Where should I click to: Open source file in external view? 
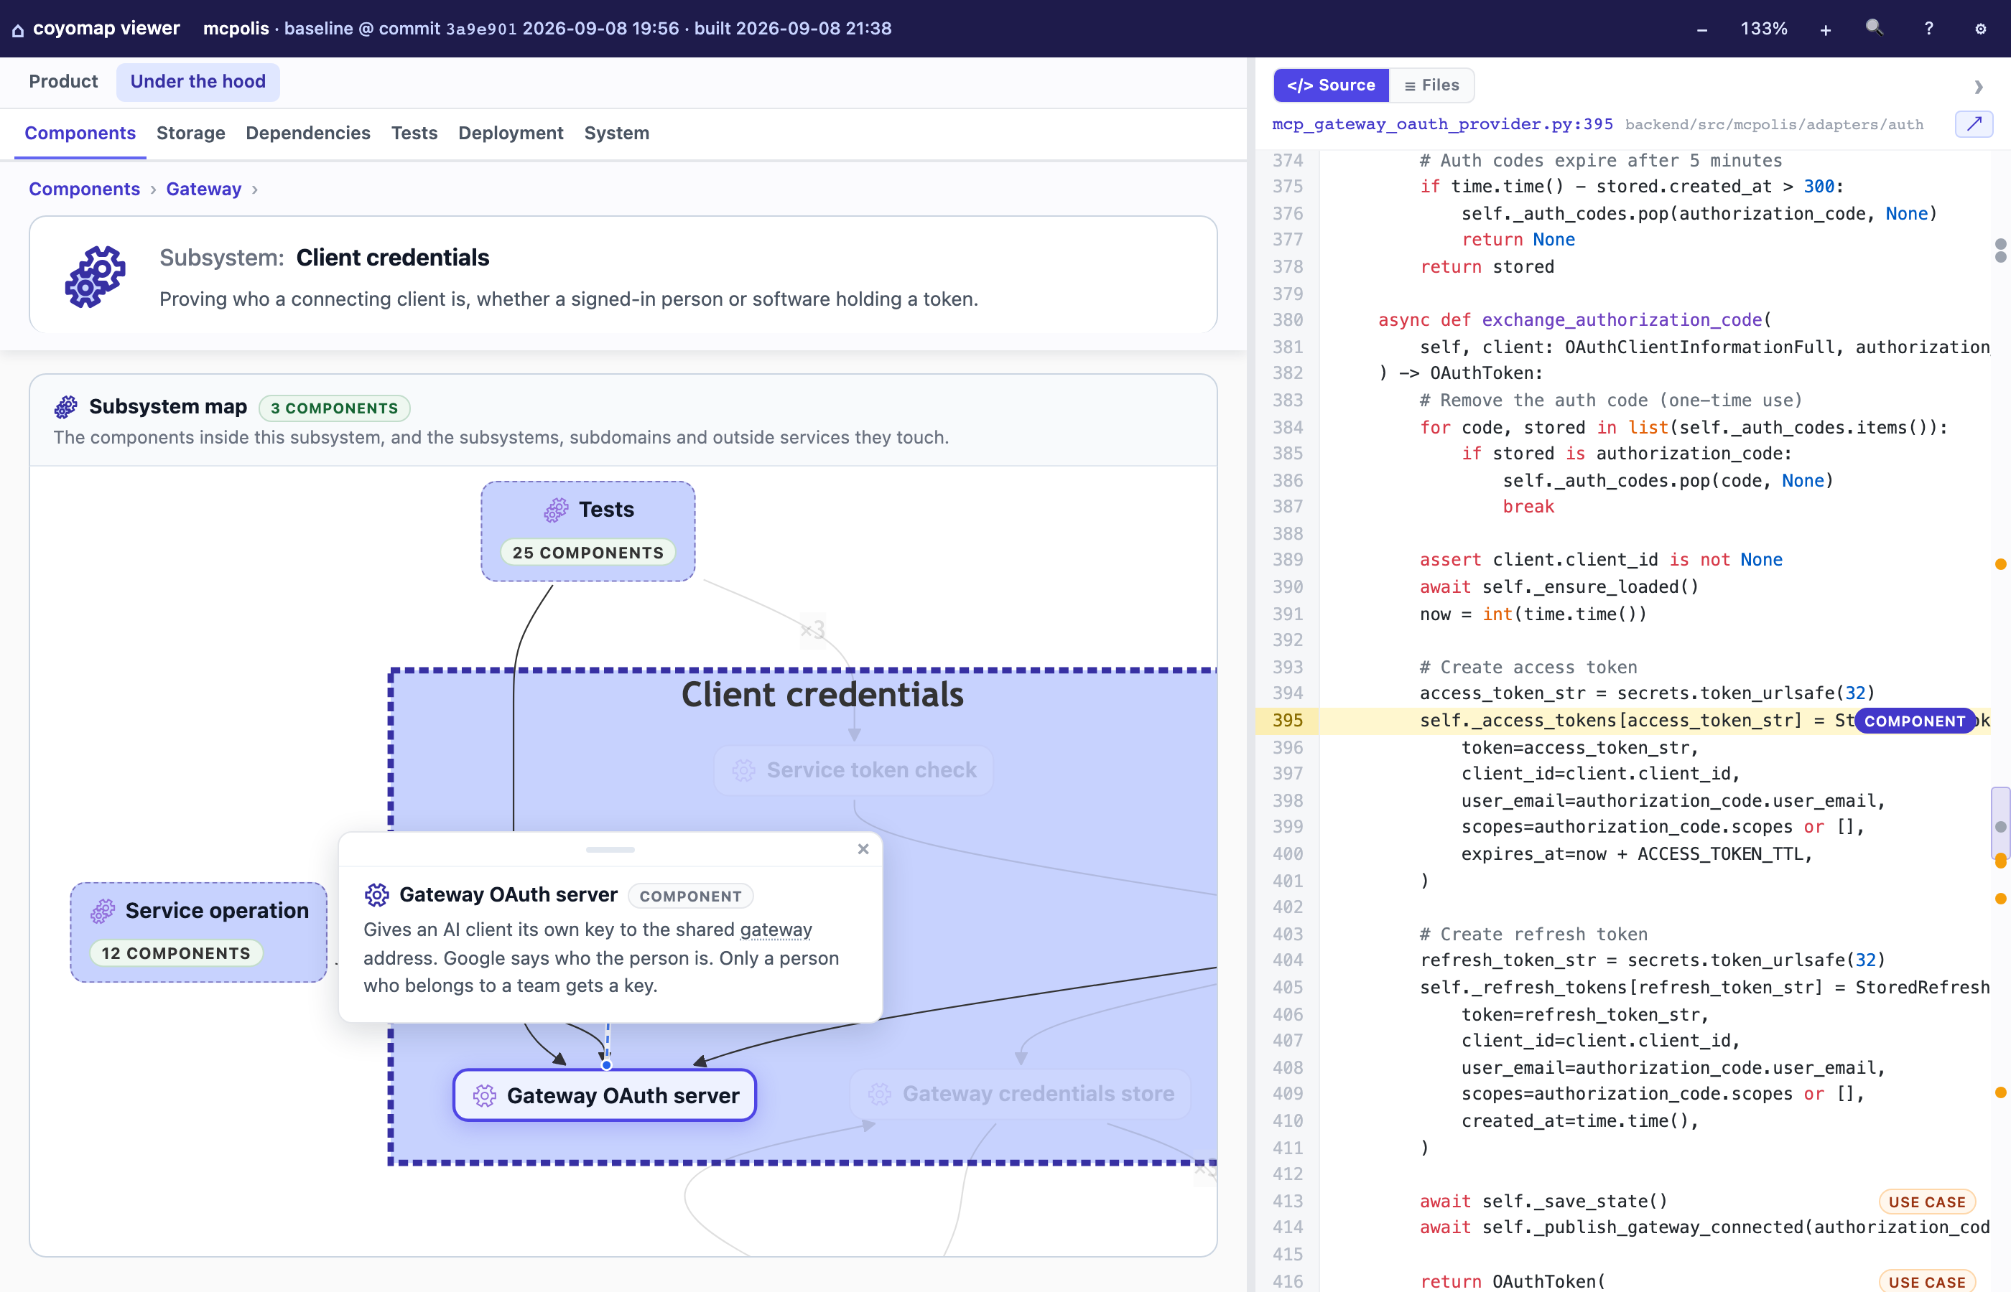click(1974, 124)
